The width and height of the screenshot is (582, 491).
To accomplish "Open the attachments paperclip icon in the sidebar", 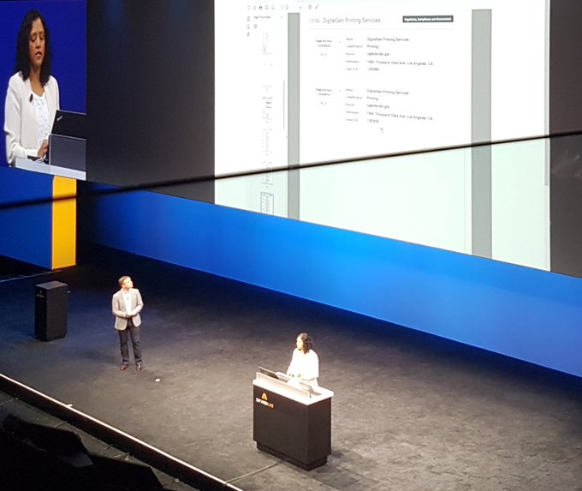I will 248,34.
